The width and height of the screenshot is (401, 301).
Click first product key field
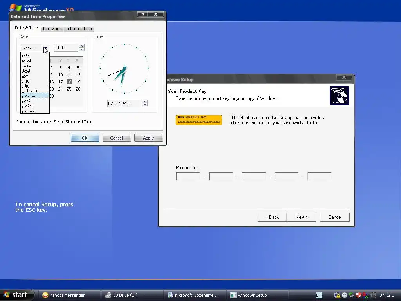click(x=188, y=176)
